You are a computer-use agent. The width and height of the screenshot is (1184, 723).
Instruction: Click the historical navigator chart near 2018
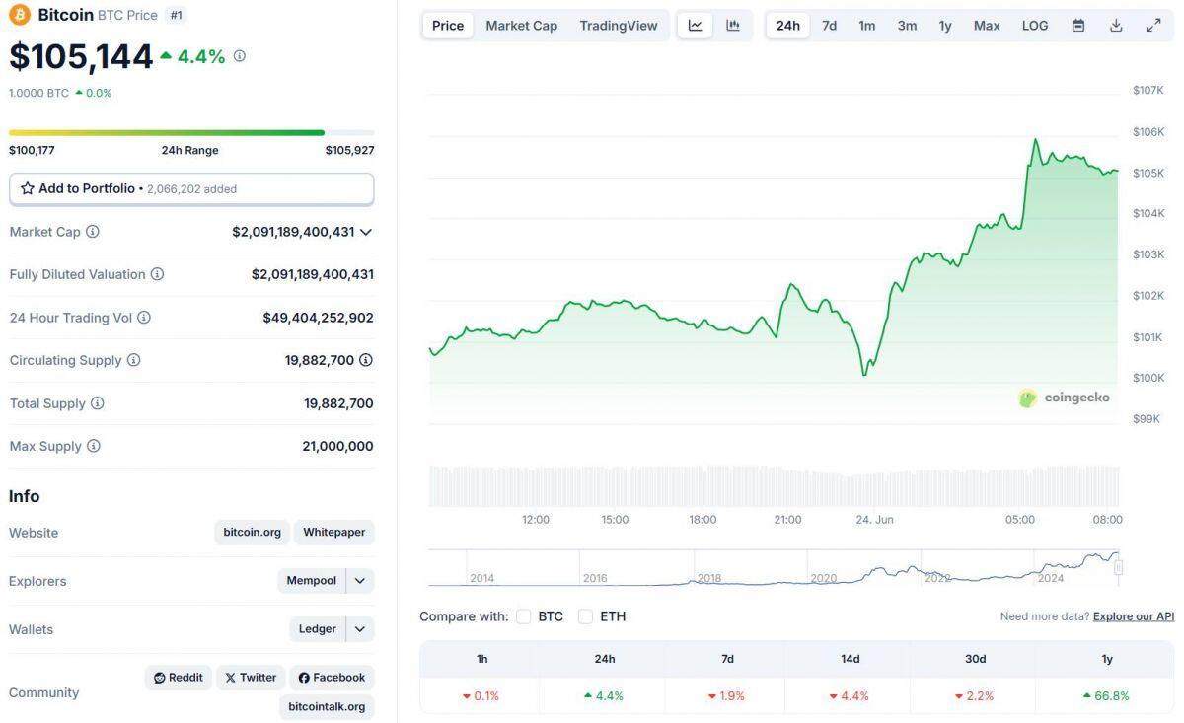pos(708,578)
